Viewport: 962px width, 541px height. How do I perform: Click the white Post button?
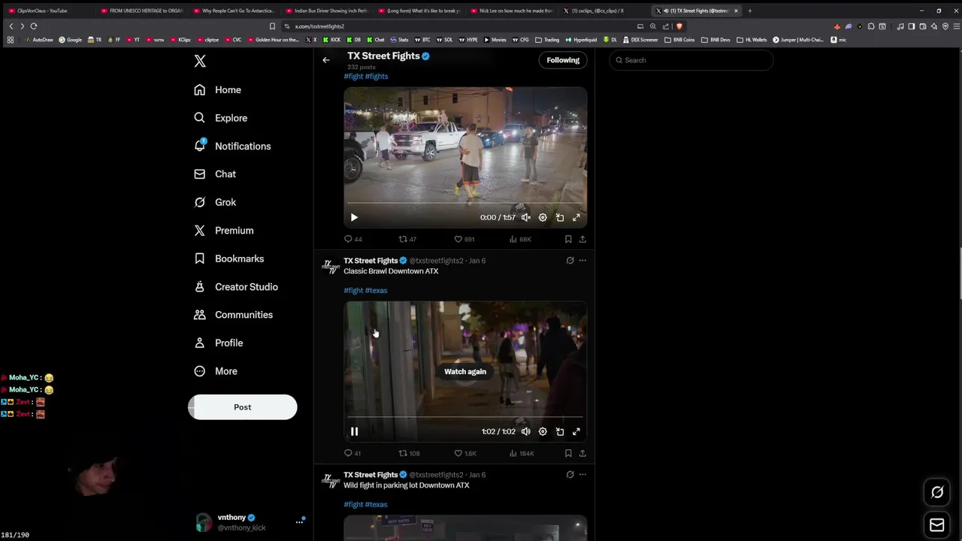point(242,407)
